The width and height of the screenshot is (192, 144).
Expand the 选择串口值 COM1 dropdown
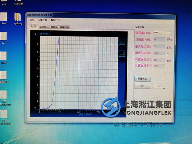tap(169, 33)
